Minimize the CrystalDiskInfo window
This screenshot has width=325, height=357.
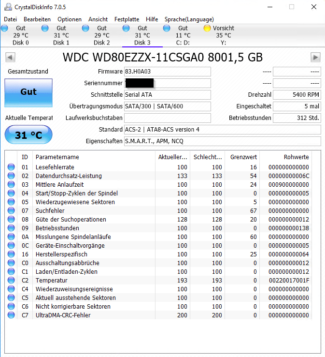270,7
